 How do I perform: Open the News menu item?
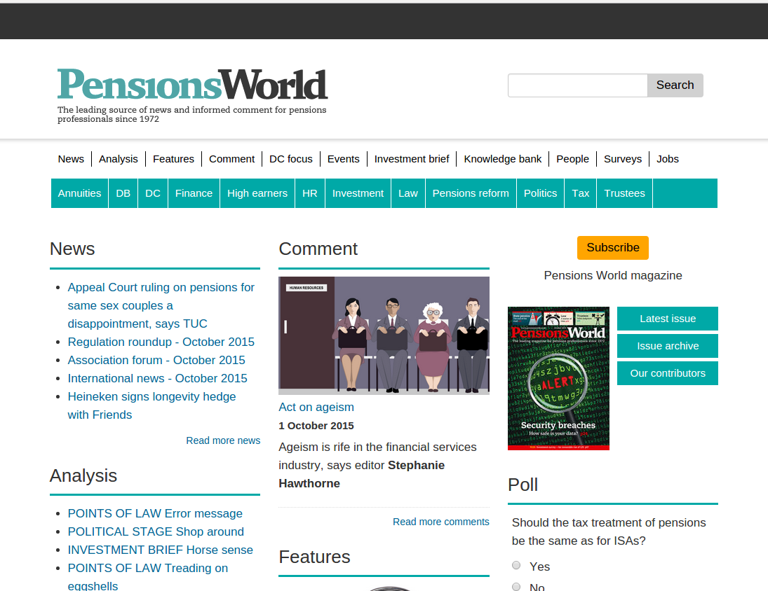(71, 159)
